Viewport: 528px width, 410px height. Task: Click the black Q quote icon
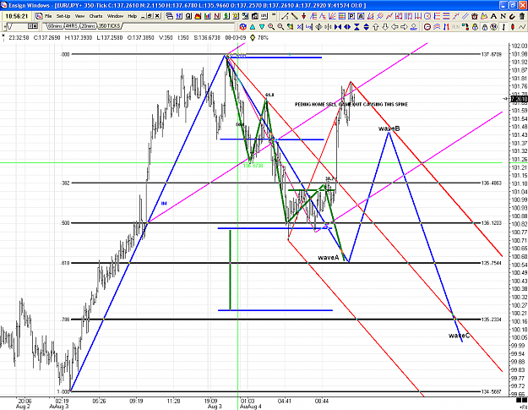click(x=188, y=16)
